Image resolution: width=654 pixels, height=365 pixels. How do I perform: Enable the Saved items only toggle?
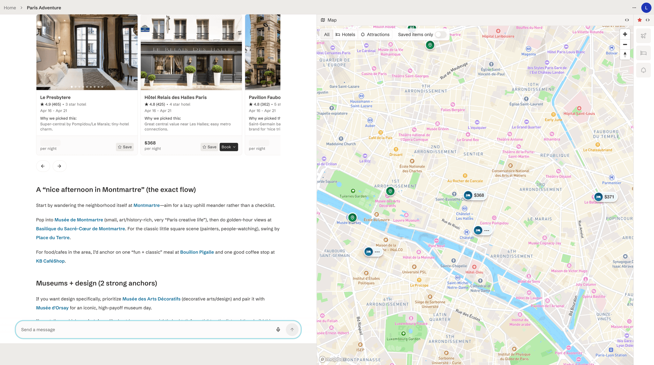(440, 34)
